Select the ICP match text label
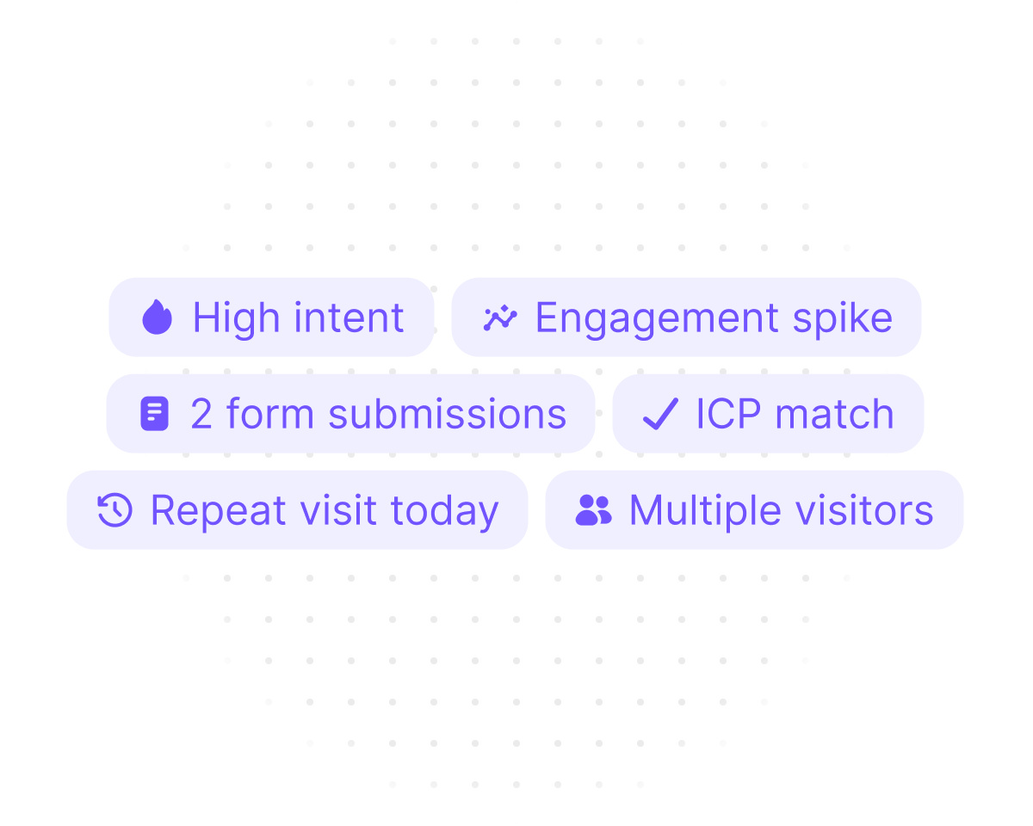 tap(795, 414)
